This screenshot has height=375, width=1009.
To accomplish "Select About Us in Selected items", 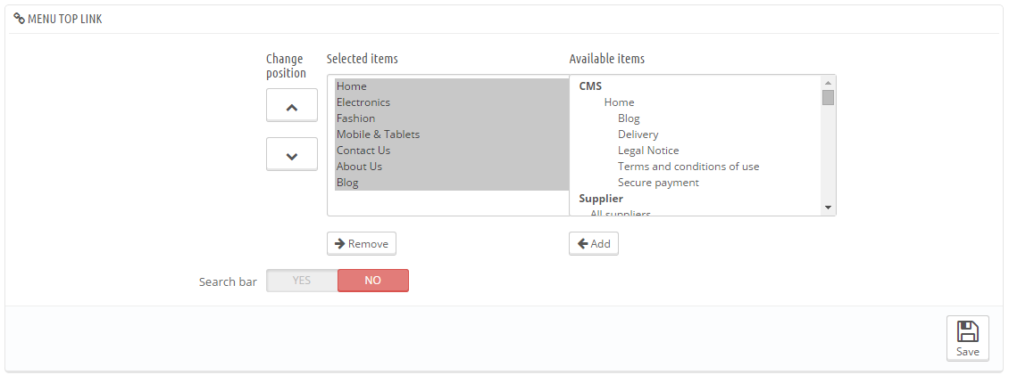I will (x=452, y=167).
